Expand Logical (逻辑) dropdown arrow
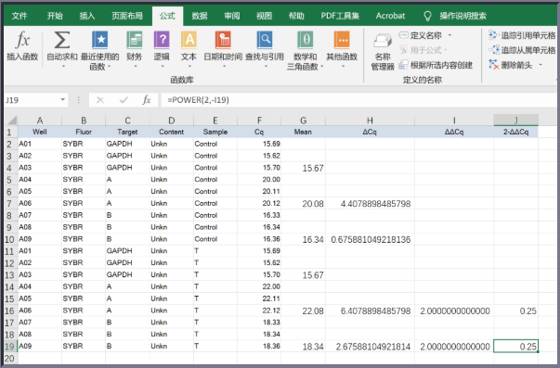This screenshot has width=560, height=368. click(163, 67)
